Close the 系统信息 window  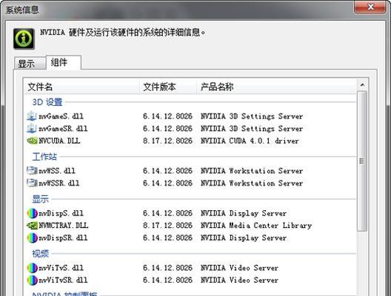(370, 7)
